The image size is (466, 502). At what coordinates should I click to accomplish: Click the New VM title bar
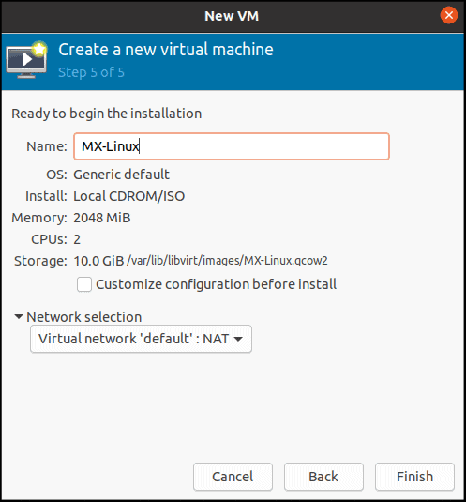tap(232, 16)
